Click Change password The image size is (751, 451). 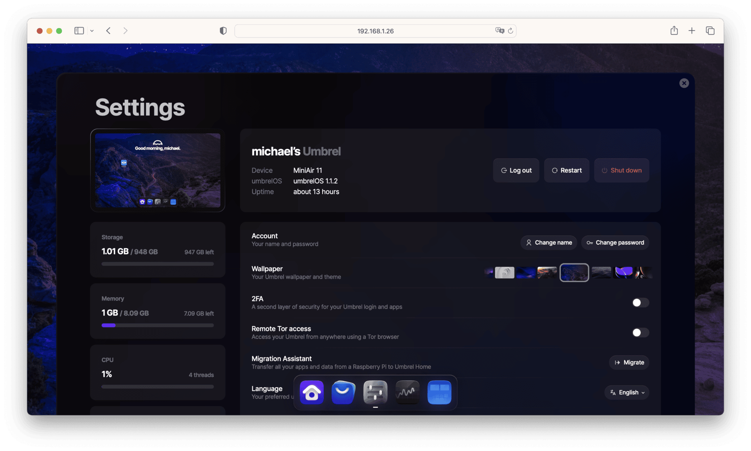point(615,242)
